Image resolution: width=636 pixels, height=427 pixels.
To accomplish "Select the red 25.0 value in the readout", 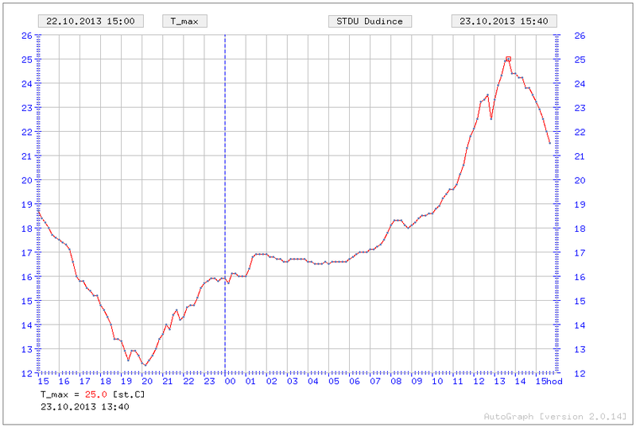I will (x=96, y=394).
